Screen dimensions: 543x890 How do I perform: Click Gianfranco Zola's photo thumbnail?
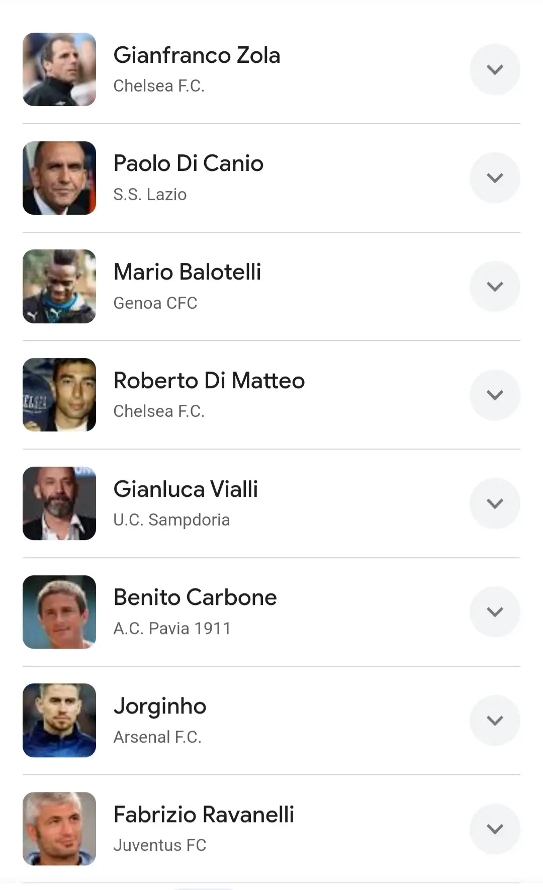pyautogui.click(x=59, y=69)
